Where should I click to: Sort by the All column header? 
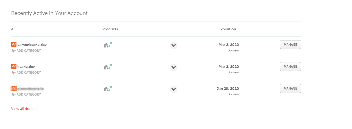(x=13, y=29)
